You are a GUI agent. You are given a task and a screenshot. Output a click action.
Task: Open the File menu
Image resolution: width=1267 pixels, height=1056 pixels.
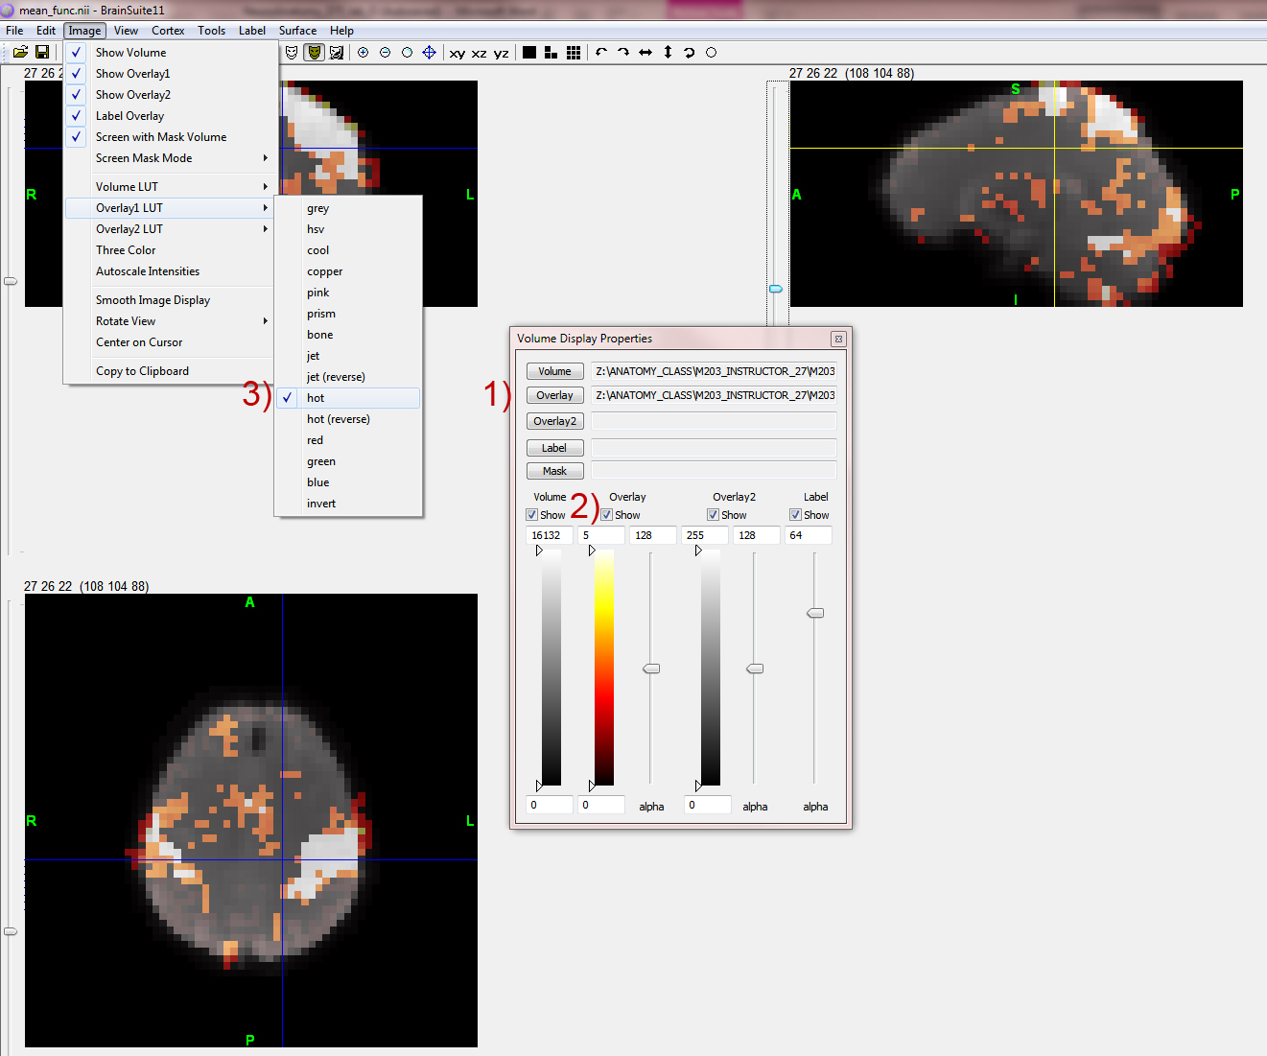(x=14, y=31)
